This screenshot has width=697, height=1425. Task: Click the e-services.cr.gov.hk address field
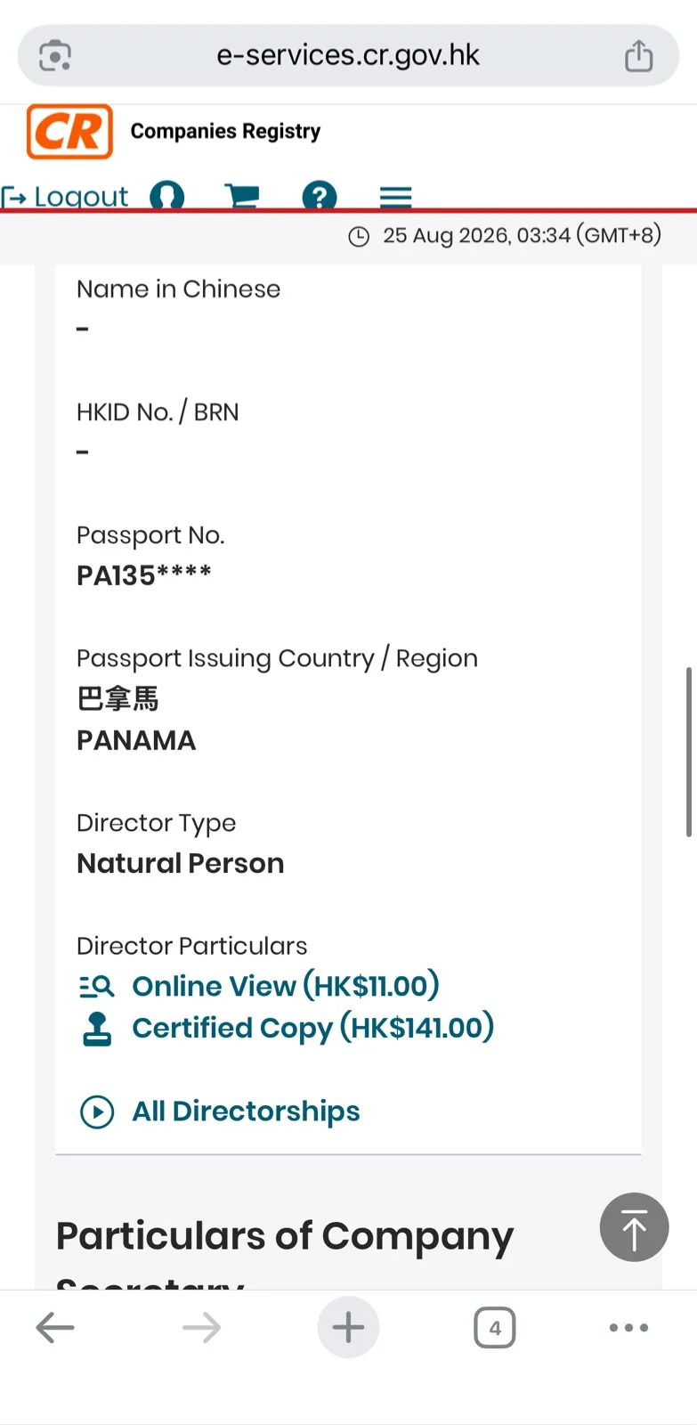[348, 55]
